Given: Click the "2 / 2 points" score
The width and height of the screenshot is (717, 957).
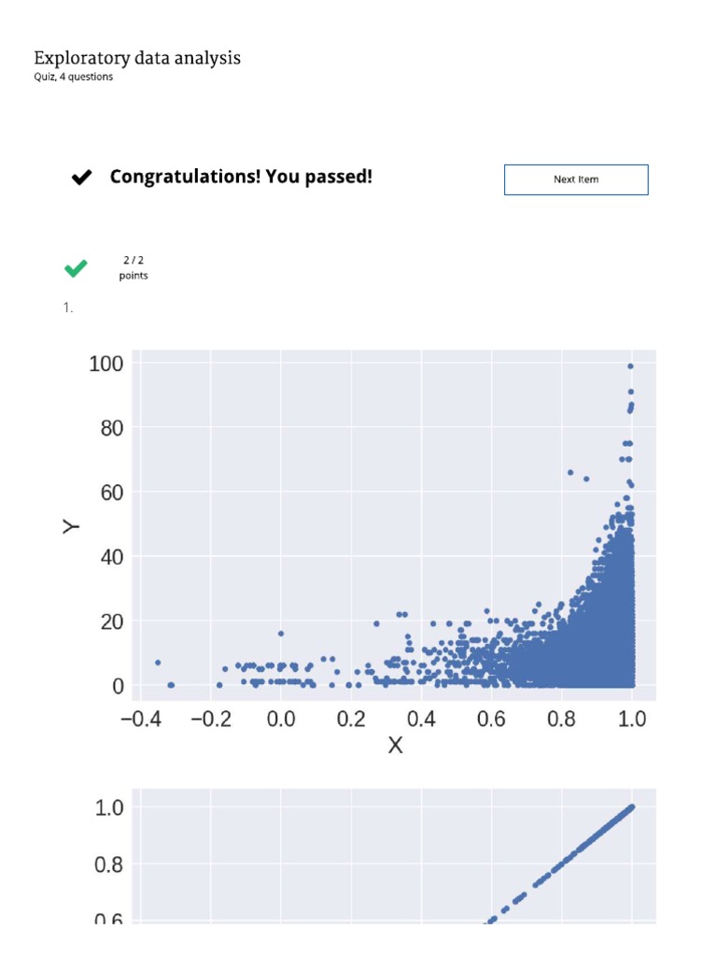Looking at the screenshot, I should click(133, 268).
